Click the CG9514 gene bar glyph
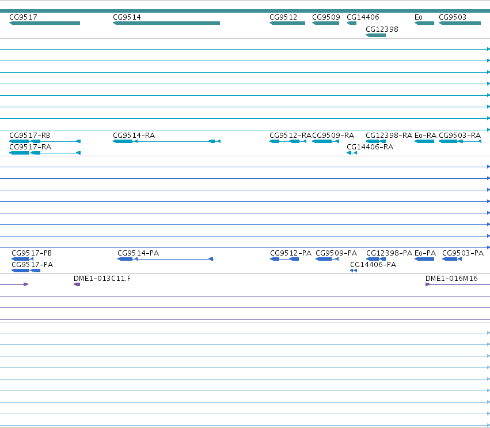 [x=166, y=23]
